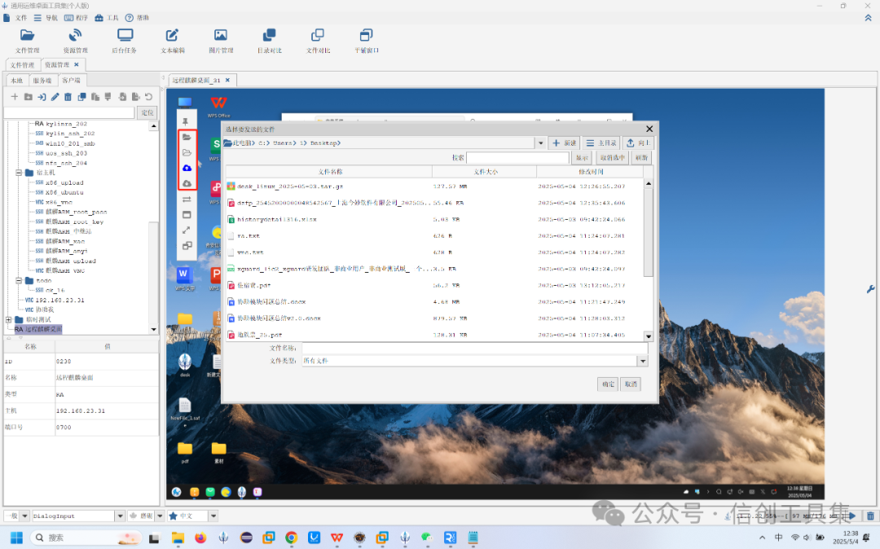This screenshot has width=880, height=549.
Task: Open the DialogInput font dropdown
Action: [120, 516]
